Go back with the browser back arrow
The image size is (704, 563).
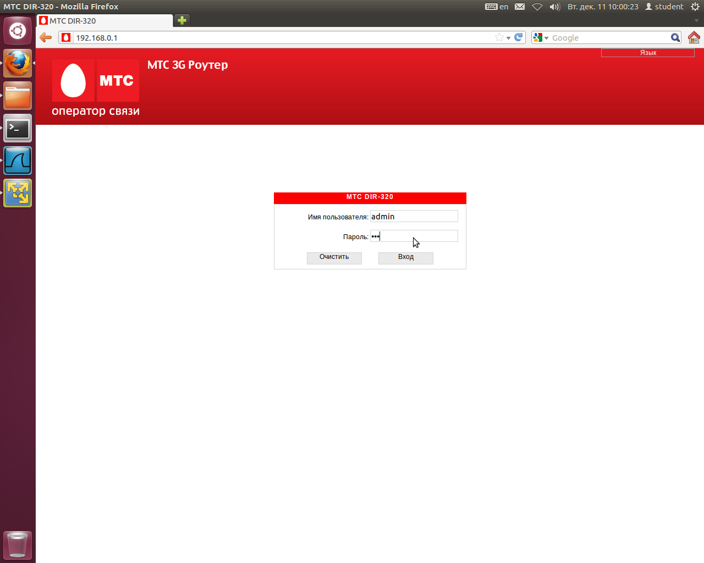46,37
